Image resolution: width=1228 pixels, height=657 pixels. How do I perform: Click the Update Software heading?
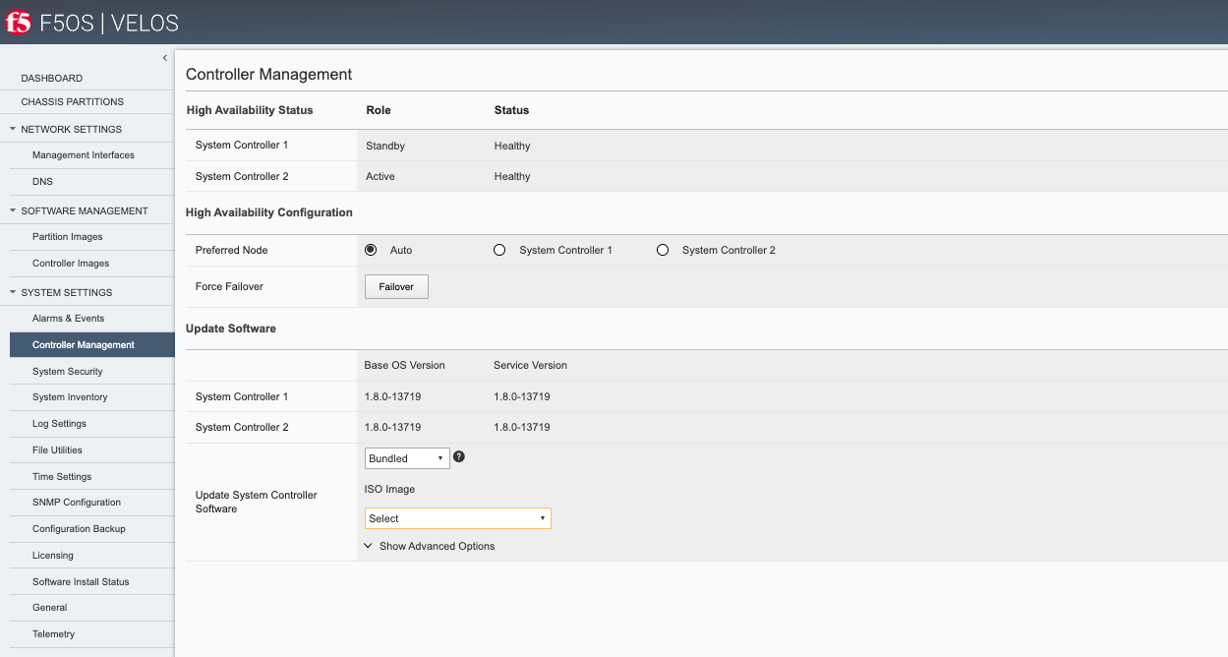pos(231,328)
